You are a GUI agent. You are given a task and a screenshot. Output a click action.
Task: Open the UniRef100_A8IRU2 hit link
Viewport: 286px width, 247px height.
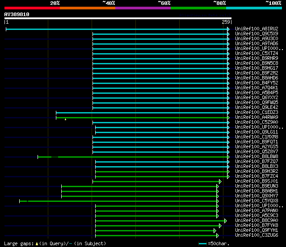(257, 29)
